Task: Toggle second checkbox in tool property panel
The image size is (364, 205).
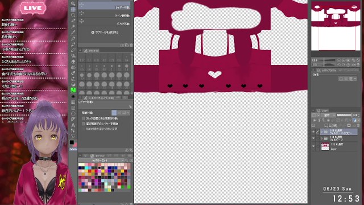Action: 84,124
